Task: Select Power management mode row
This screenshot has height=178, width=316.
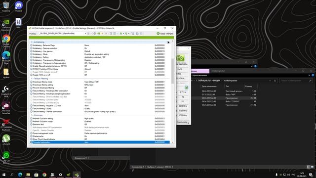Action: (x=100, y=133)
